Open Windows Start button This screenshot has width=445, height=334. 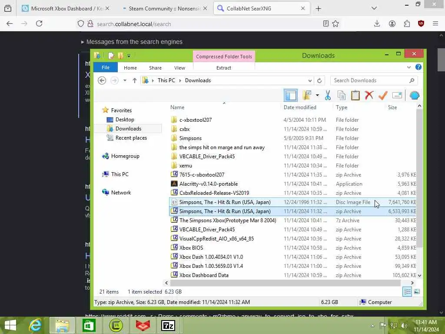tap(10, 325)
